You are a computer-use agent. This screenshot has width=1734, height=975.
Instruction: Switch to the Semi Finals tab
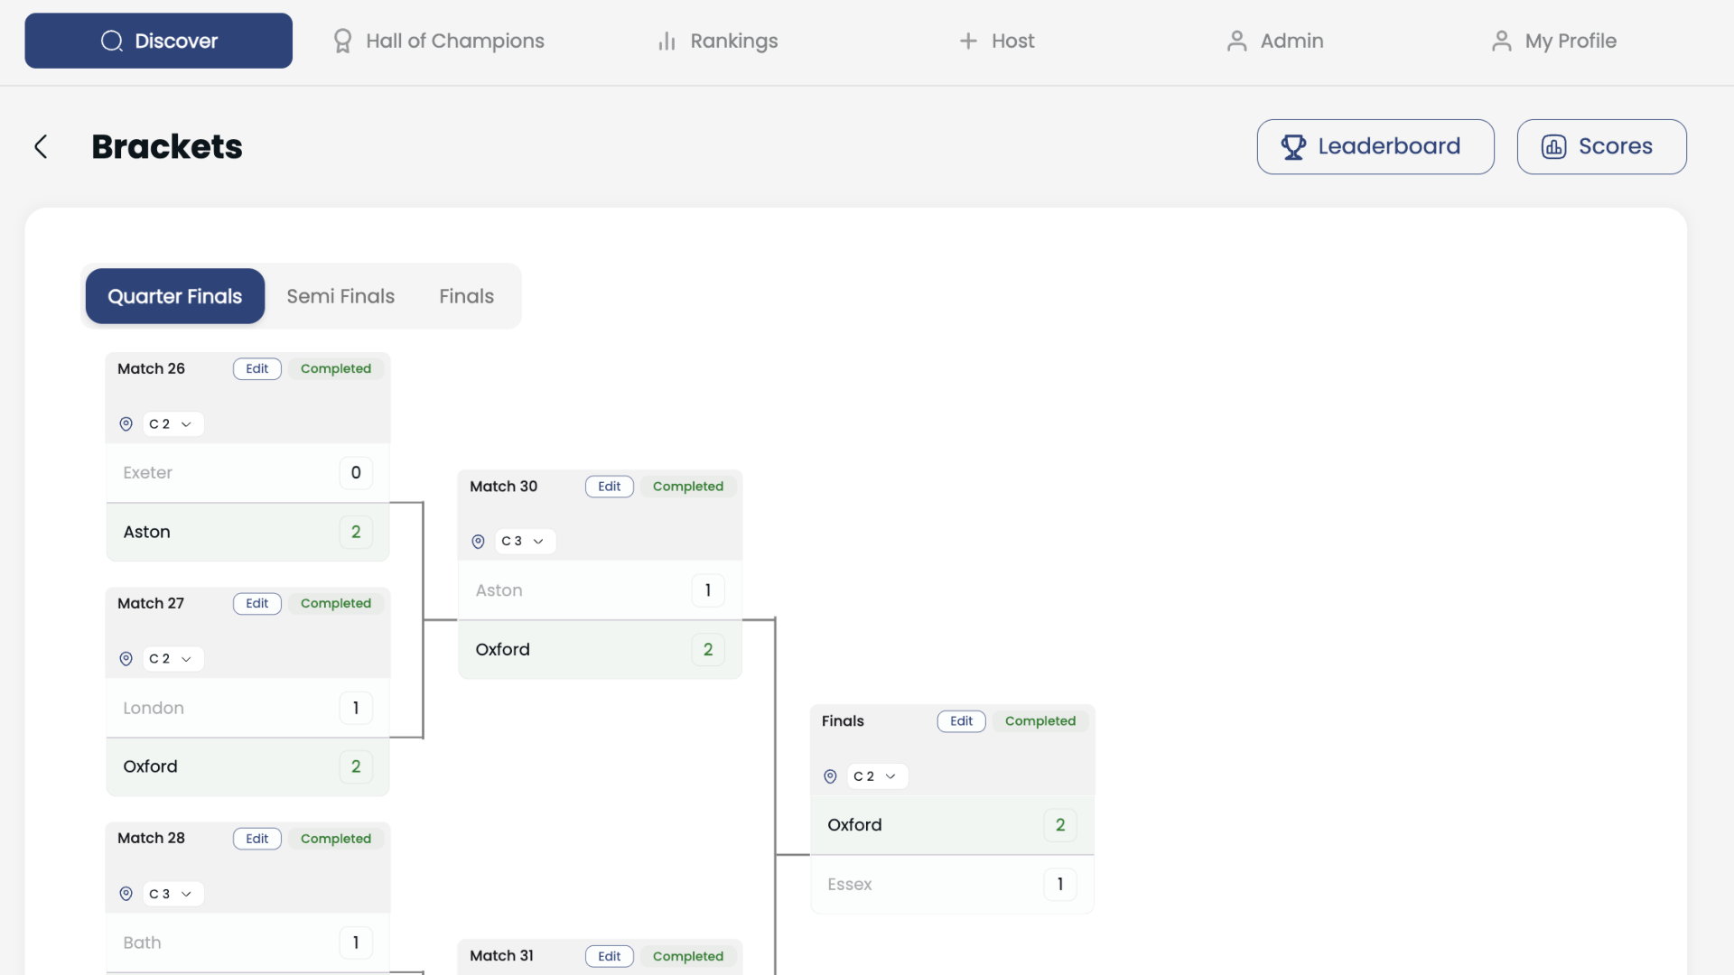point(340,296)
